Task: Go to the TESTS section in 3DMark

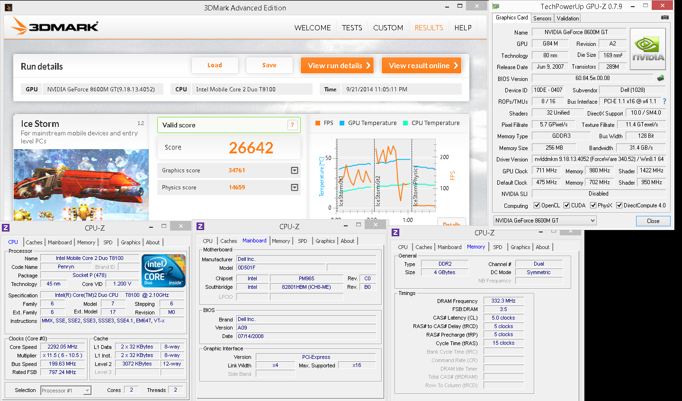Action: point(352,28)
